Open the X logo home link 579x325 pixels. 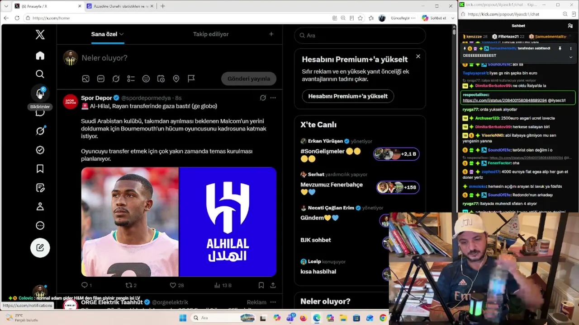point(40,34)
